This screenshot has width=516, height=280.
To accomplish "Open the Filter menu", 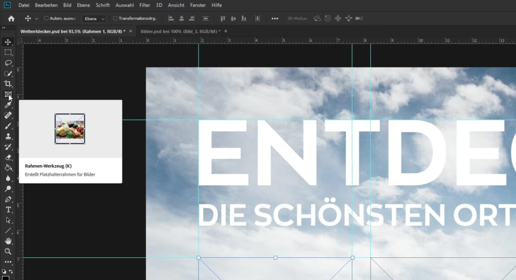I will pyautogui.click(x=145, y=5).
